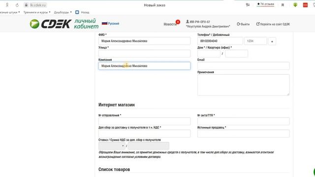Open the Ставка НДС dropdown
The width and height of the screenshot is (315, 177).
coord(112,146)
